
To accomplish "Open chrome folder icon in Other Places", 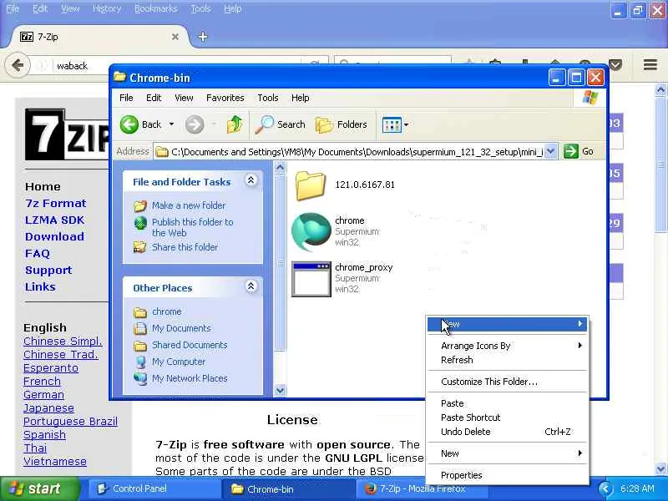I will tap(140, 312).
